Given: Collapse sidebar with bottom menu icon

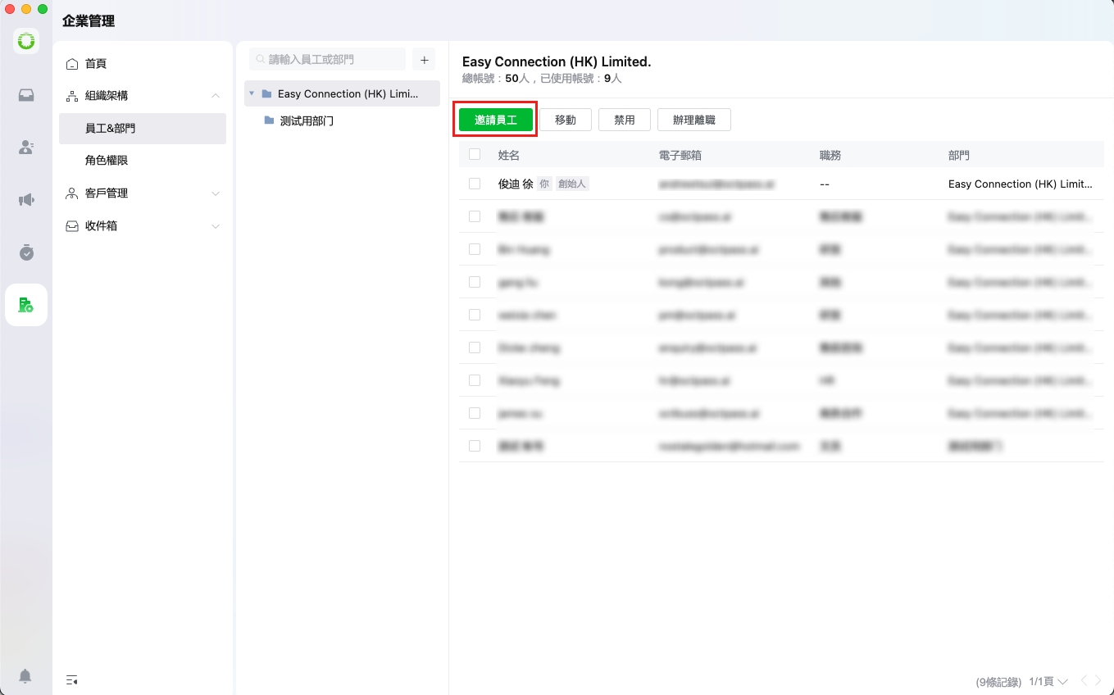Looking at the screenshot, I should pyautogui.click(x=72, y=679).
